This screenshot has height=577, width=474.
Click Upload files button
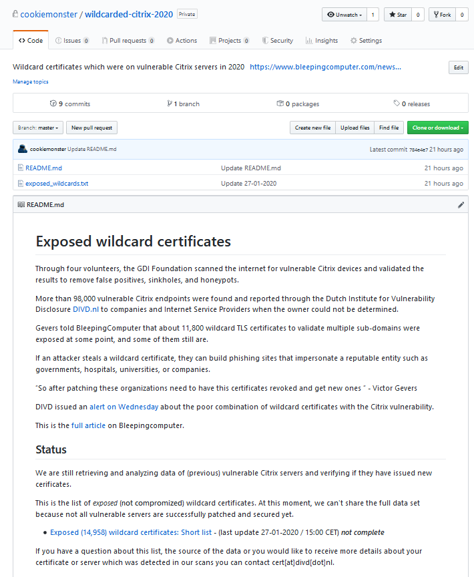tap(355, 128)
